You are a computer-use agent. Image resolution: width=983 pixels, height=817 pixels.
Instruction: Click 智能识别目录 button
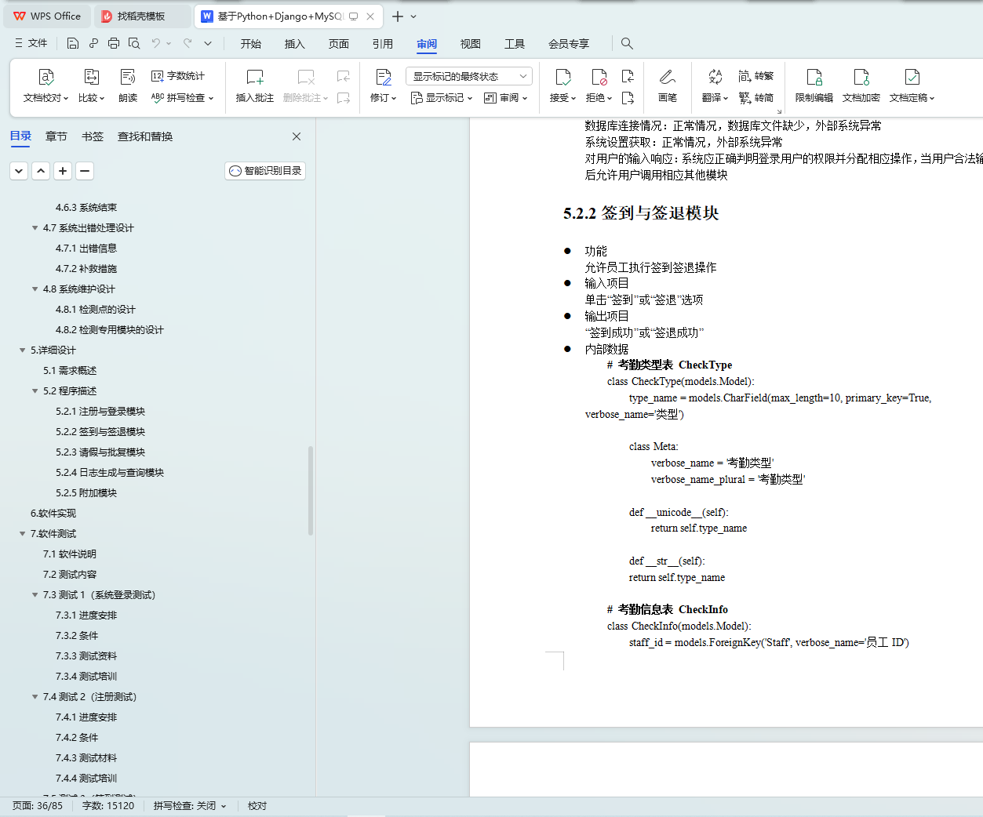click(265, 171)
